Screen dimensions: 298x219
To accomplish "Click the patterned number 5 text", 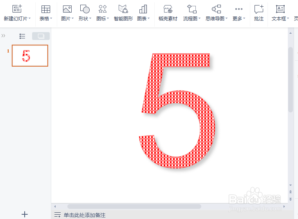I will click(178, 111).
